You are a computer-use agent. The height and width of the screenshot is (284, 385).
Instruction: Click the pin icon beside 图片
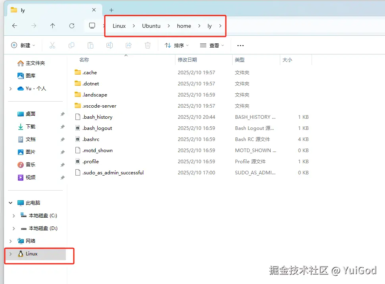63,152
